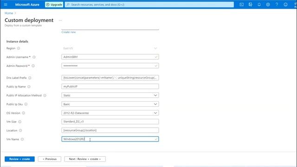Click the Public Ip Name field
The width and height of the screenshot is (297, 167).
click(110, 86)
